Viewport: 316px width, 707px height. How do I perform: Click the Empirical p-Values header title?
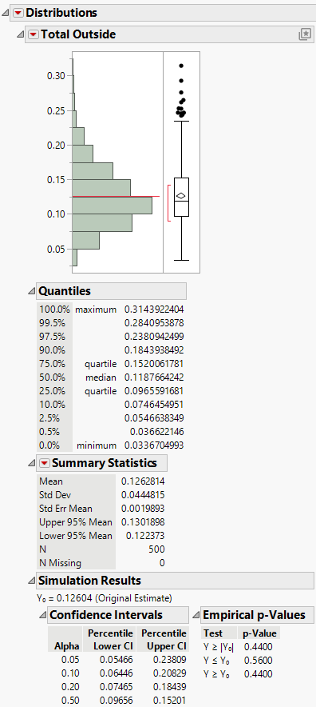[x=255, y=615]
